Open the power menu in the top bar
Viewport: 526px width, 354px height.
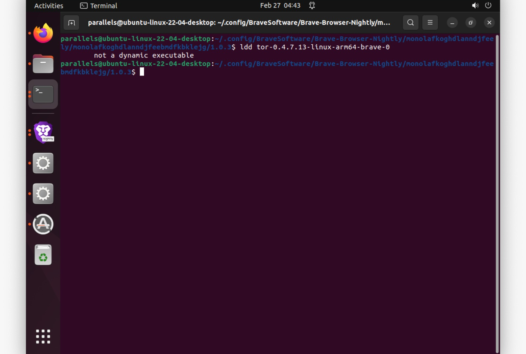coord(488,5)
